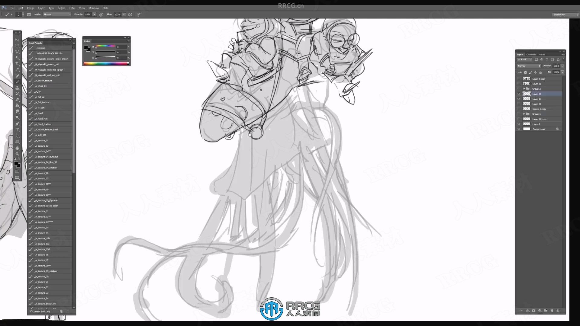580x326 pixels.
Task: Select the Dodge tool
Action: [17, 118]
